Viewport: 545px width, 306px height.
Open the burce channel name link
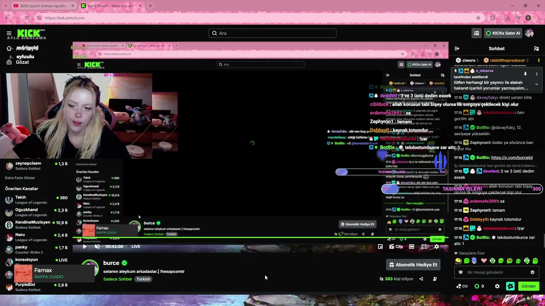click(x=111, y=263)
